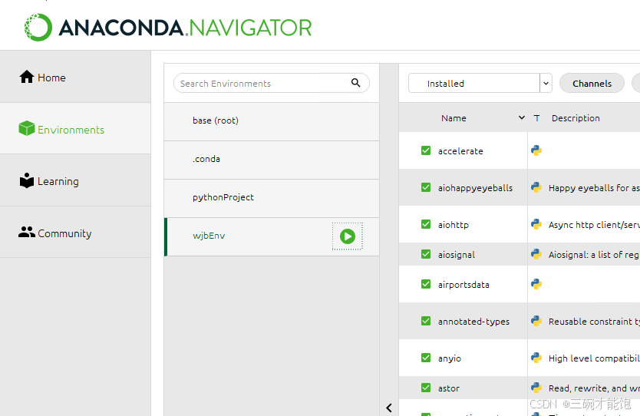Click the Name column header

pos(454,118)
